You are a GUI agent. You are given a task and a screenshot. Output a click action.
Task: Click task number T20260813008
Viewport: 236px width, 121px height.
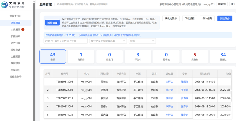(x=65, y=82)
